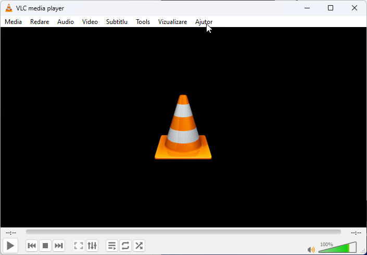Viewport: 367px width, 255px height.
Task: Open the Tools menu
Action: 143,22
